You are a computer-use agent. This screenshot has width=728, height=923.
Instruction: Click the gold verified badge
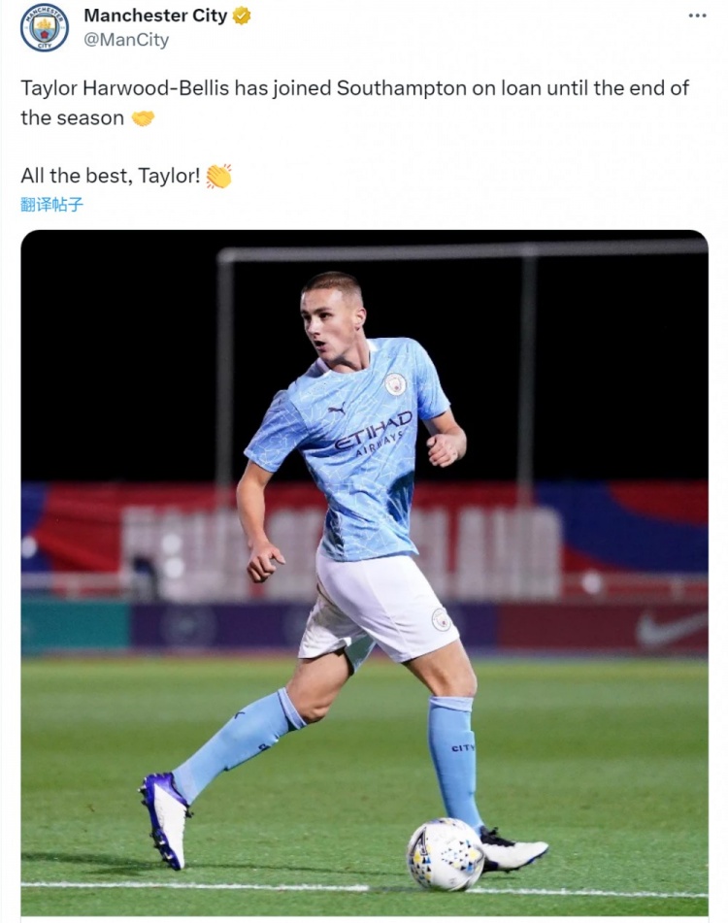click(242, 16)
